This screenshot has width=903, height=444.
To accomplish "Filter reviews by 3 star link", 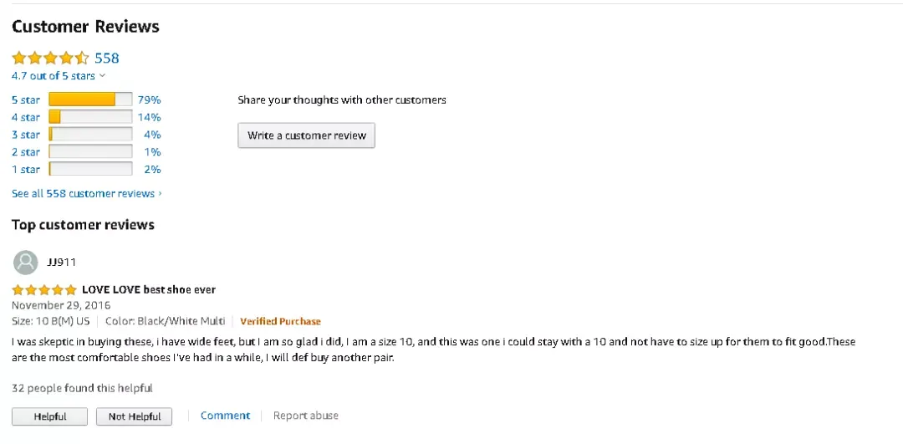I will pos(26,135).
